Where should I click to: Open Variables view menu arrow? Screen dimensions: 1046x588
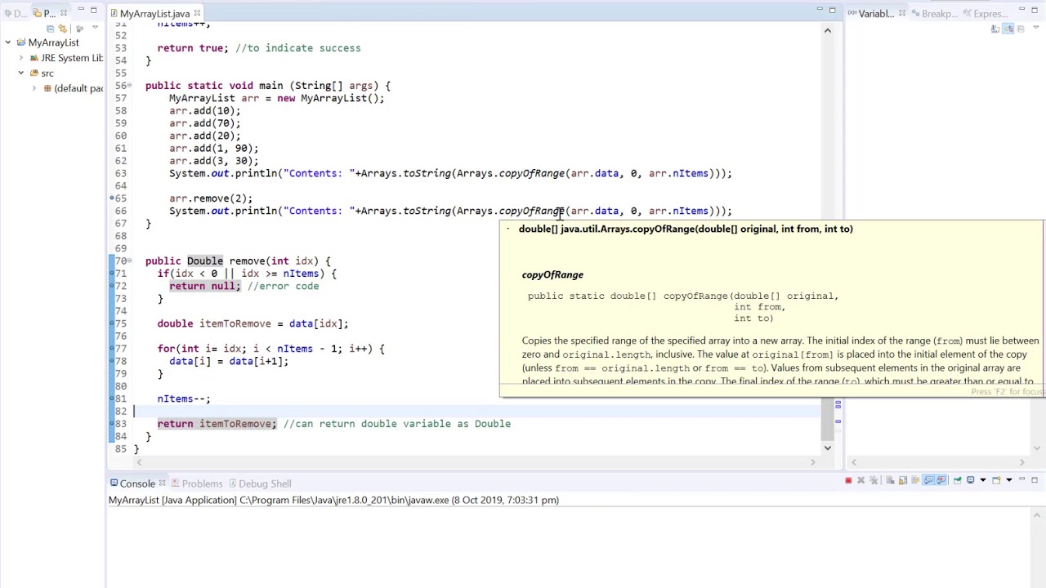(x=1036, y=27)
